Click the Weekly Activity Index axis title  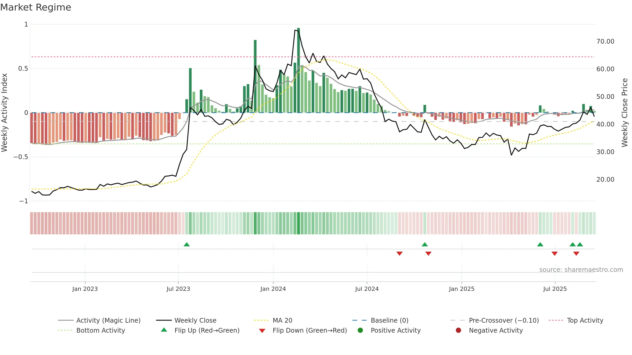pyautogui.click(x=4, y=113)
